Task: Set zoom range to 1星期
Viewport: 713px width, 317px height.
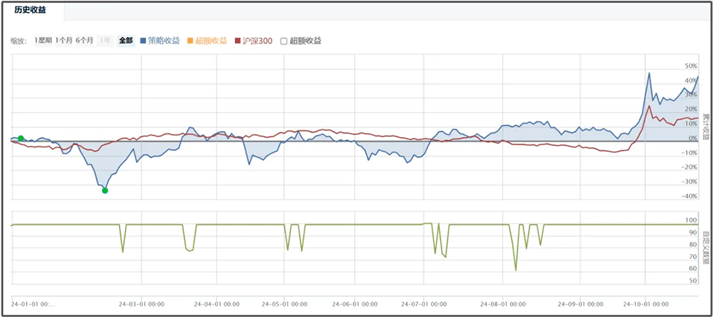Action: [x=43, y=41]
